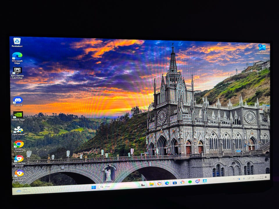279x209 pixels.
Task: Open the volume speaker tray icon
Action: coord(253,178)
